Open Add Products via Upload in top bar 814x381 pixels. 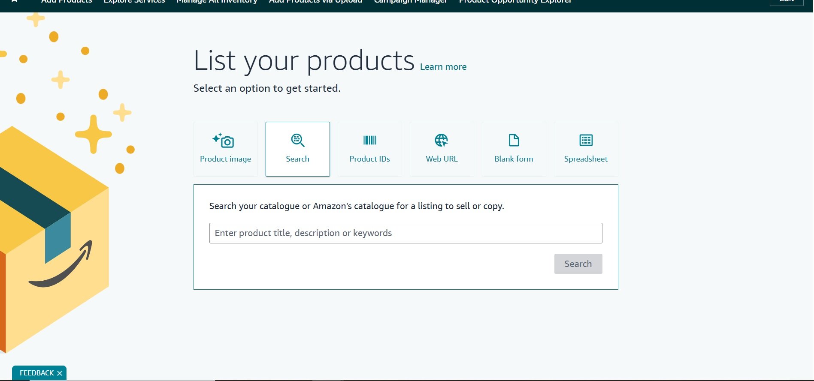point(315,2)
